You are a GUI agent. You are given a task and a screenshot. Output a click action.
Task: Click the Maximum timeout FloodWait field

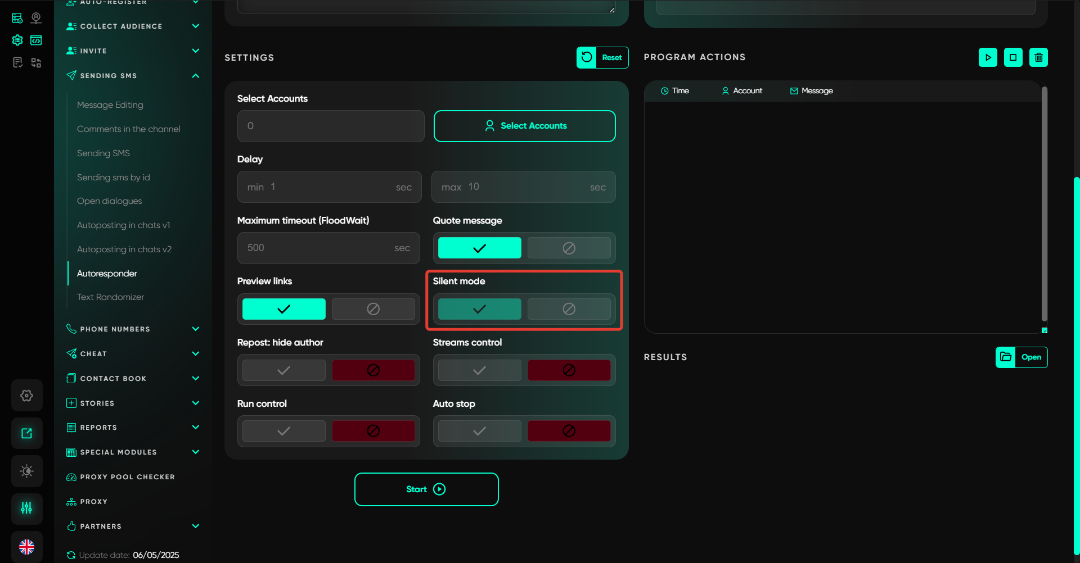321,248
